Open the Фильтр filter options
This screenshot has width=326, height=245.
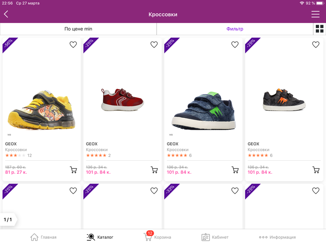tap(235, 29)
